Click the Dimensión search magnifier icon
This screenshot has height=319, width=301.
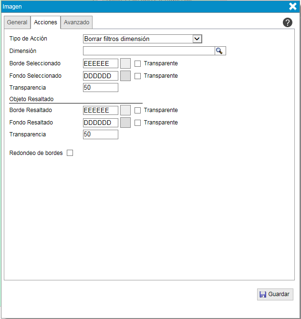click(x=220, y=51)
